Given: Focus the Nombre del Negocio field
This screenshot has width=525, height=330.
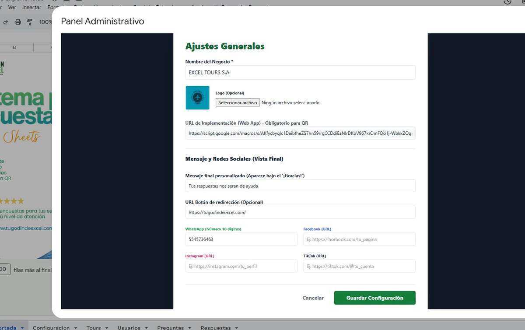Looking at the screenshot, I should tap(301, 73).
